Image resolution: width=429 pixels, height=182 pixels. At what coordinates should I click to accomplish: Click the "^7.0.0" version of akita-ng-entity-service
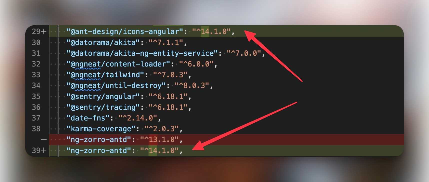pos(244,53)
